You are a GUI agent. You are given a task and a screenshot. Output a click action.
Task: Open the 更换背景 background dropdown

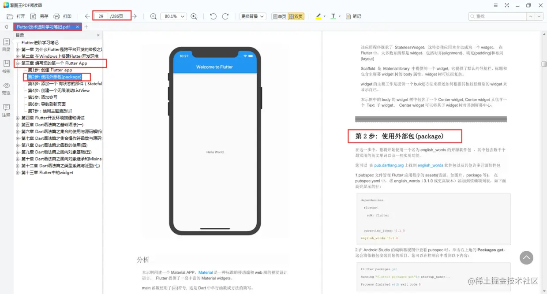[x=253, y=16]
